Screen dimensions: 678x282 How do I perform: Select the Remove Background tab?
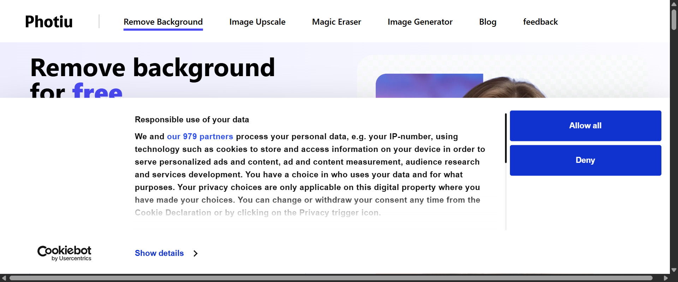coord(163,22)
